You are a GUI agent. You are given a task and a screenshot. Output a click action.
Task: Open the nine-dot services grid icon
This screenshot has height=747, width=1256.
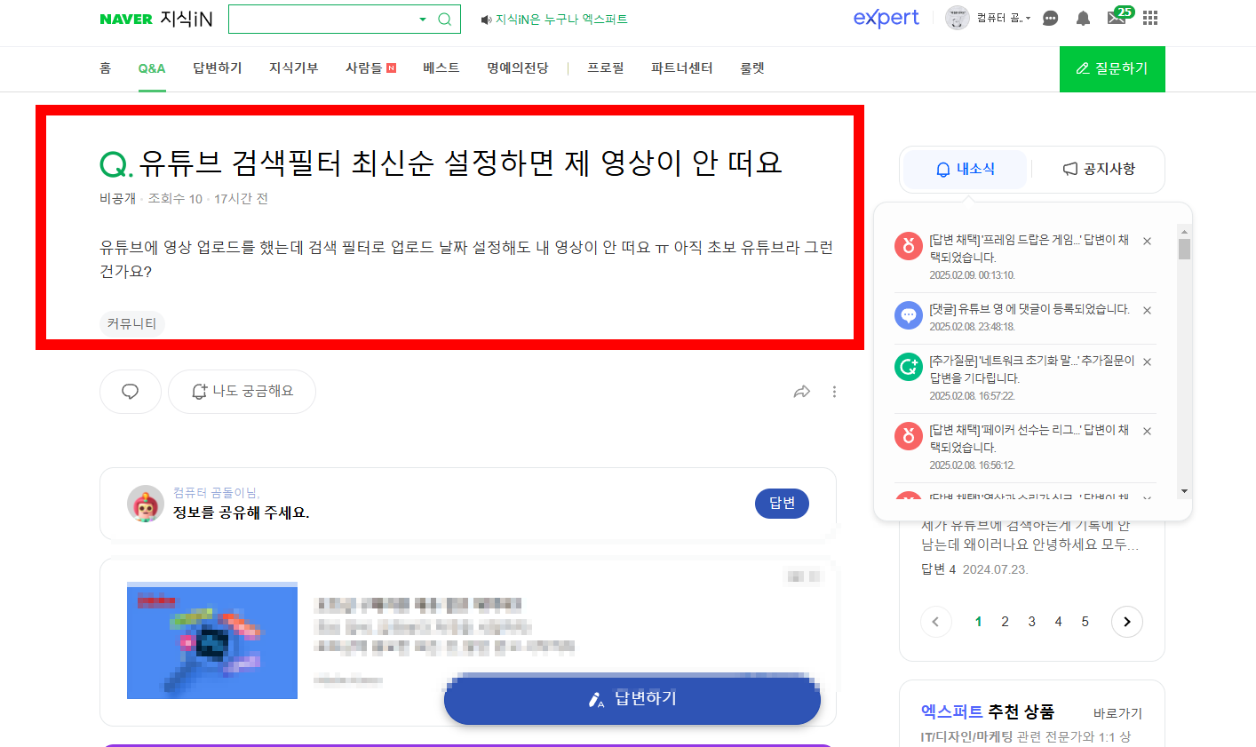(x=1150, y=18)
